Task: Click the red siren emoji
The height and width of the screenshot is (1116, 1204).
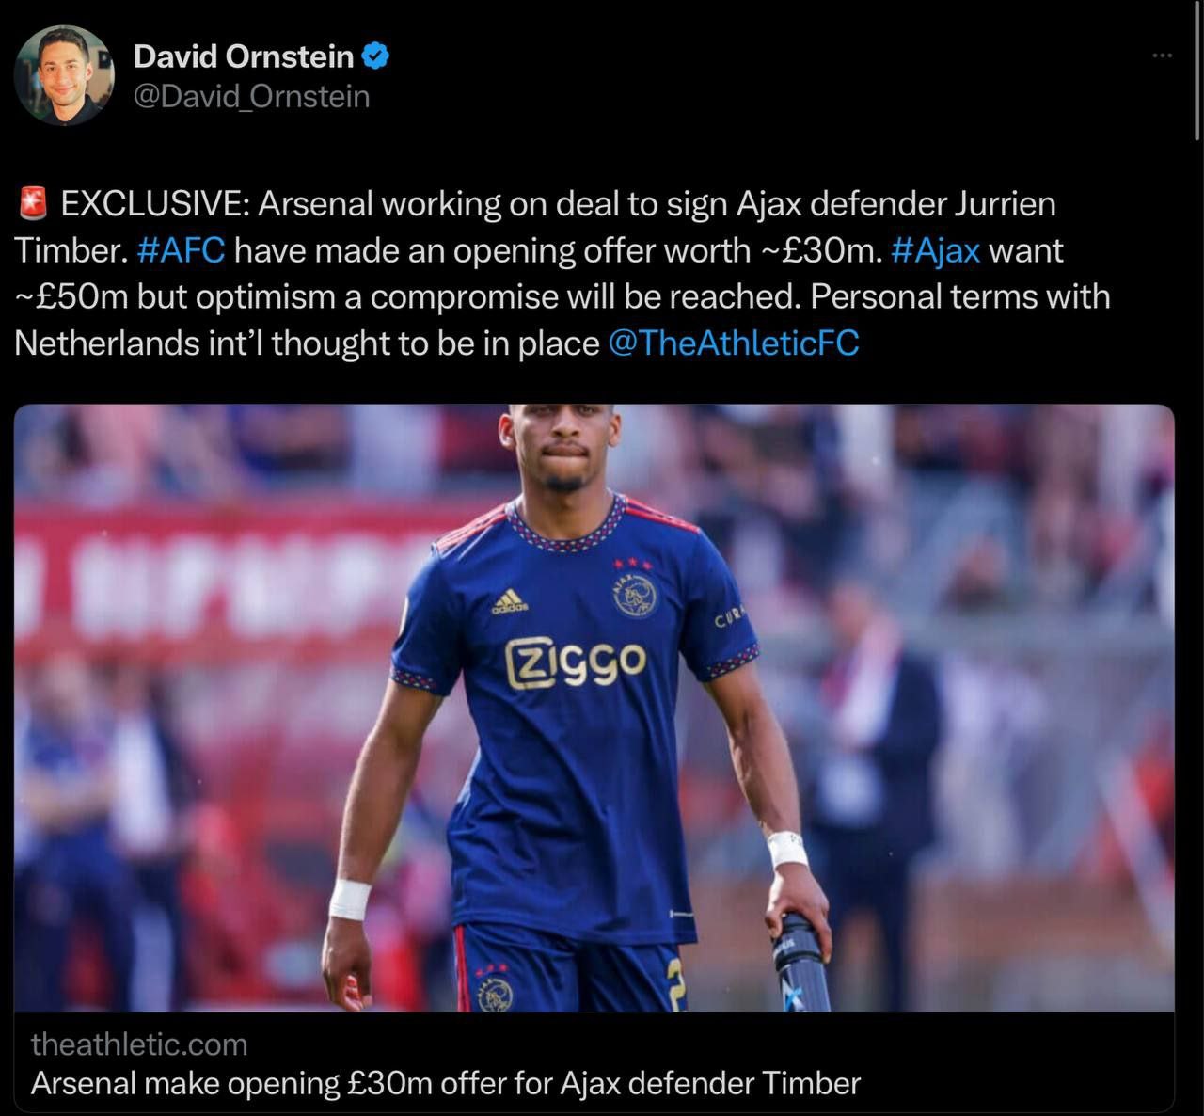Action: pos(32,203)
